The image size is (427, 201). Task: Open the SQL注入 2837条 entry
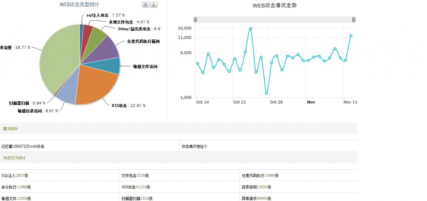tap(15, 175)
